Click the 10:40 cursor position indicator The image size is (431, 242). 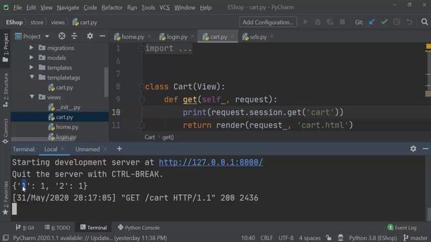click(248, 237)
